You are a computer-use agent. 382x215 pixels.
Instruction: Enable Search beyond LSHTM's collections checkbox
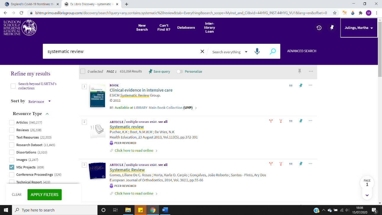(13, 86)
